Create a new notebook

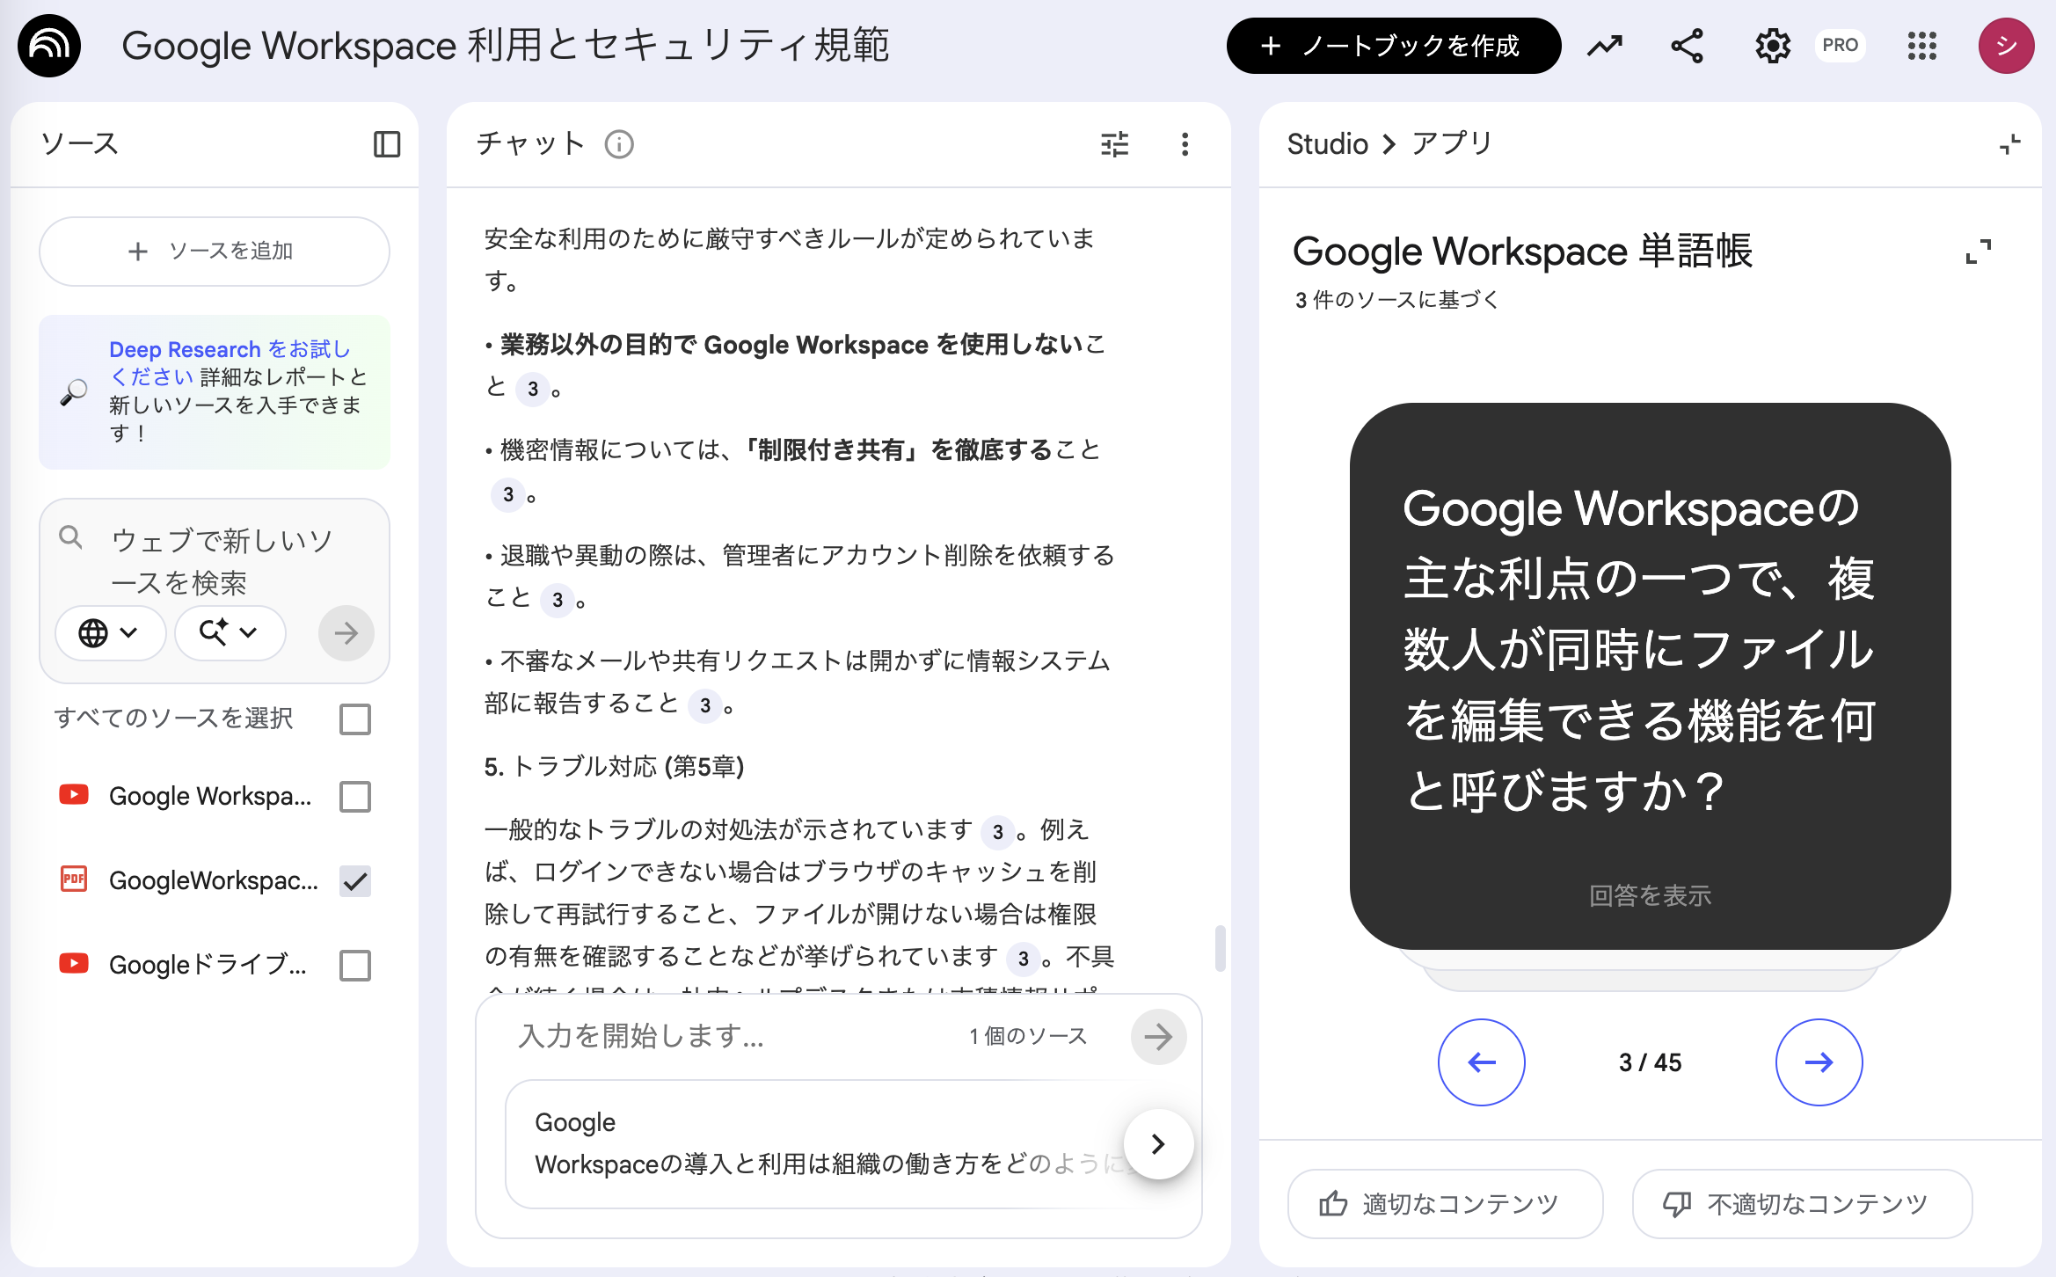click(1393, 46)
